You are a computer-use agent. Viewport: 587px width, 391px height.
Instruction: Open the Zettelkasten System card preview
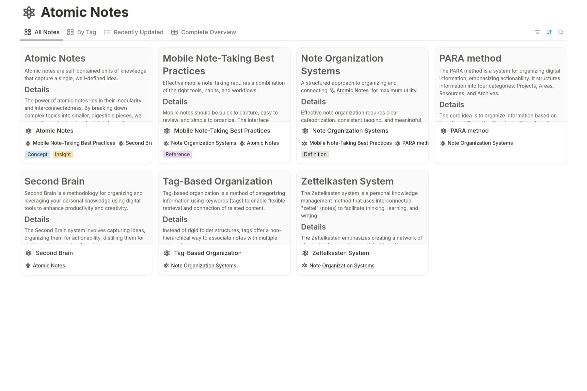(x=362, y=209)
